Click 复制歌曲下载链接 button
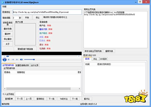The width and height of the screenshot is (151, 107). [25, 49]
